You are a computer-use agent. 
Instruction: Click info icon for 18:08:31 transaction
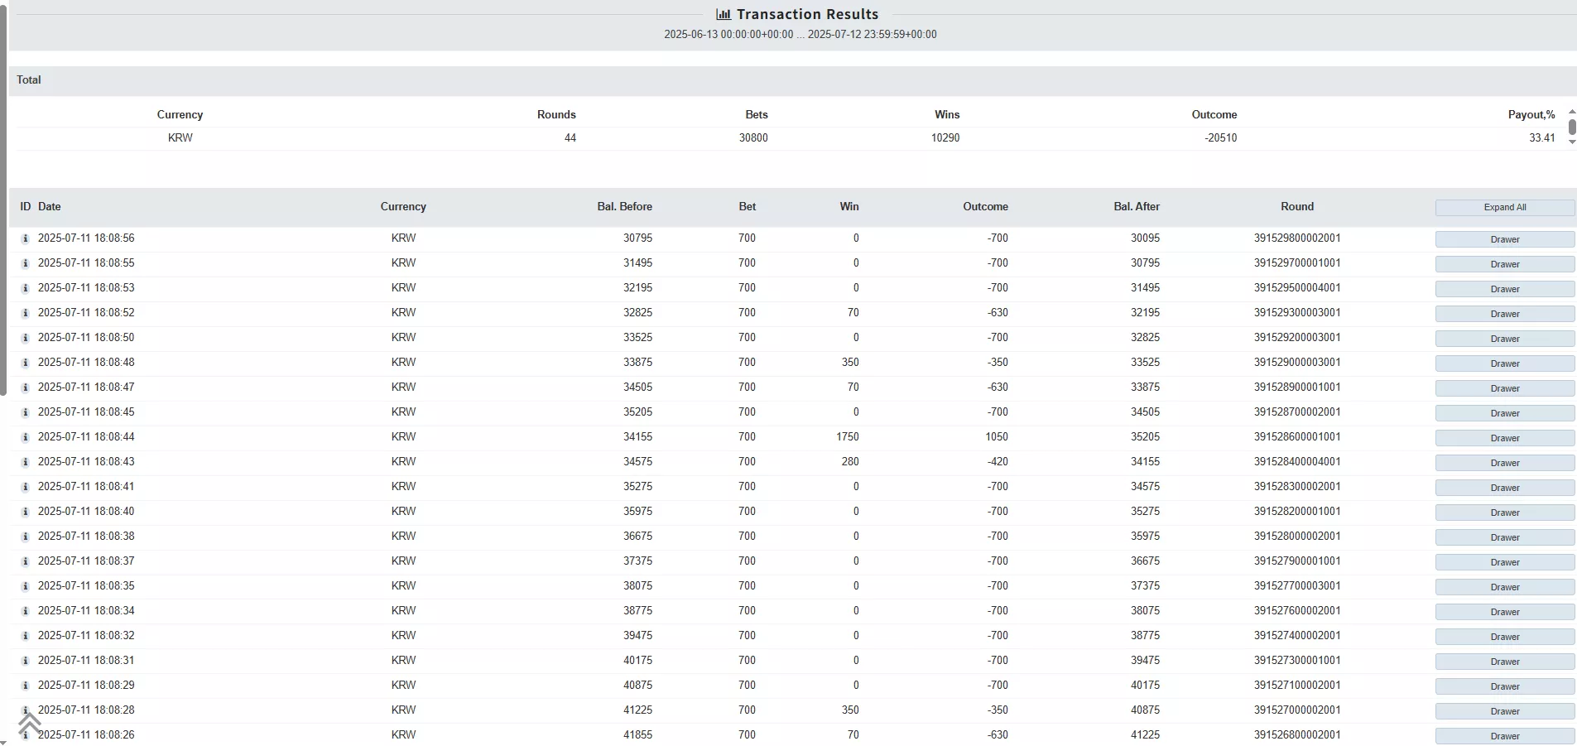[26, 661]
